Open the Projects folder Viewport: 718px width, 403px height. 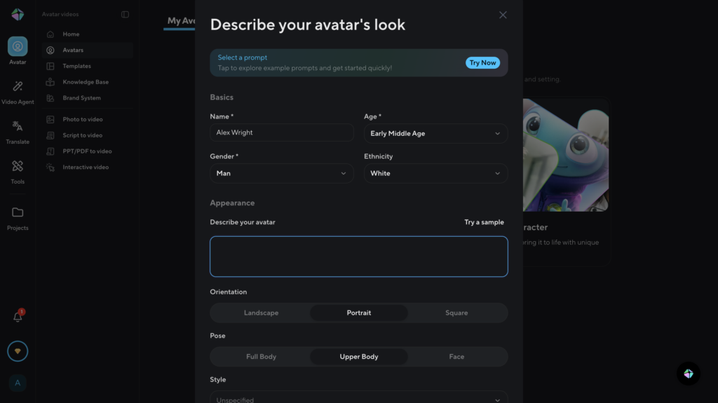[x=18, y=218]
